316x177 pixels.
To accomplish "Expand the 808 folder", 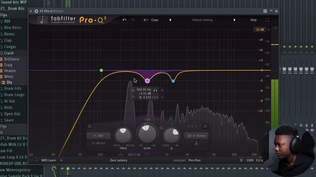I will tap(7, 21).
